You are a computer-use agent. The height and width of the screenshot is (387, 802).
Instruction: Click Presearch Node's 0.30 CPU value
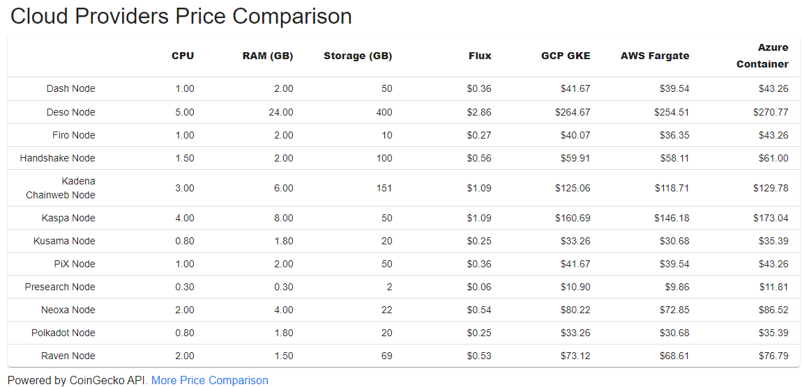185,287
